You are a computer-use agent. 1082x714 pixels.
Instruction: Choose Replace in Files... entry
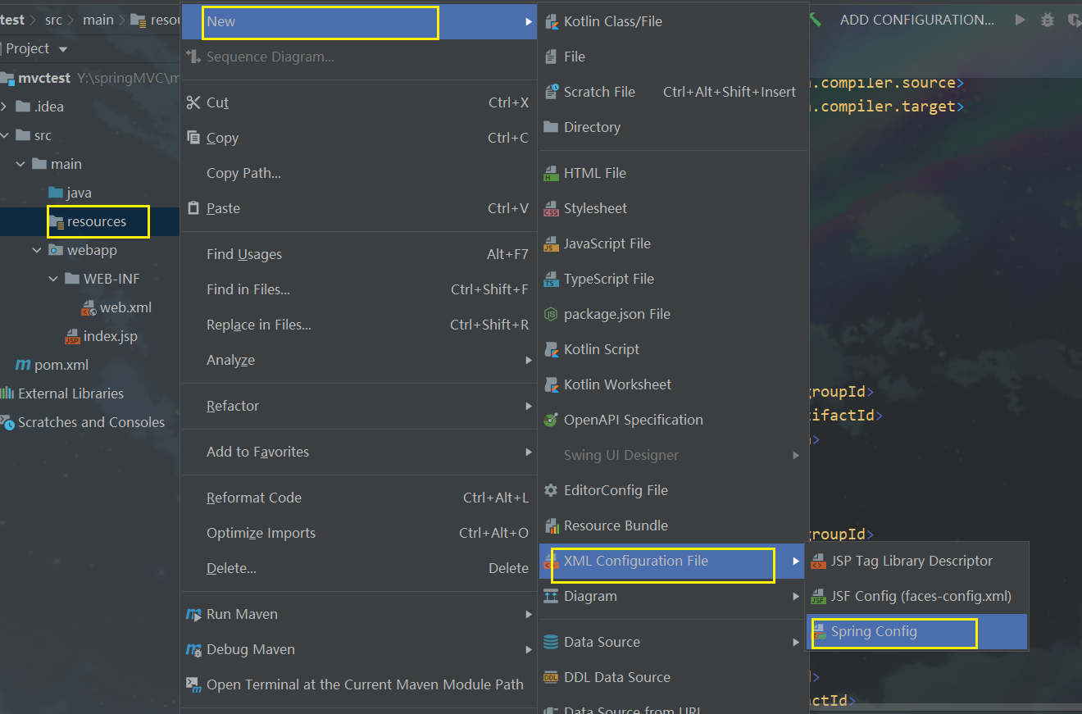click(x=358, y=325)
